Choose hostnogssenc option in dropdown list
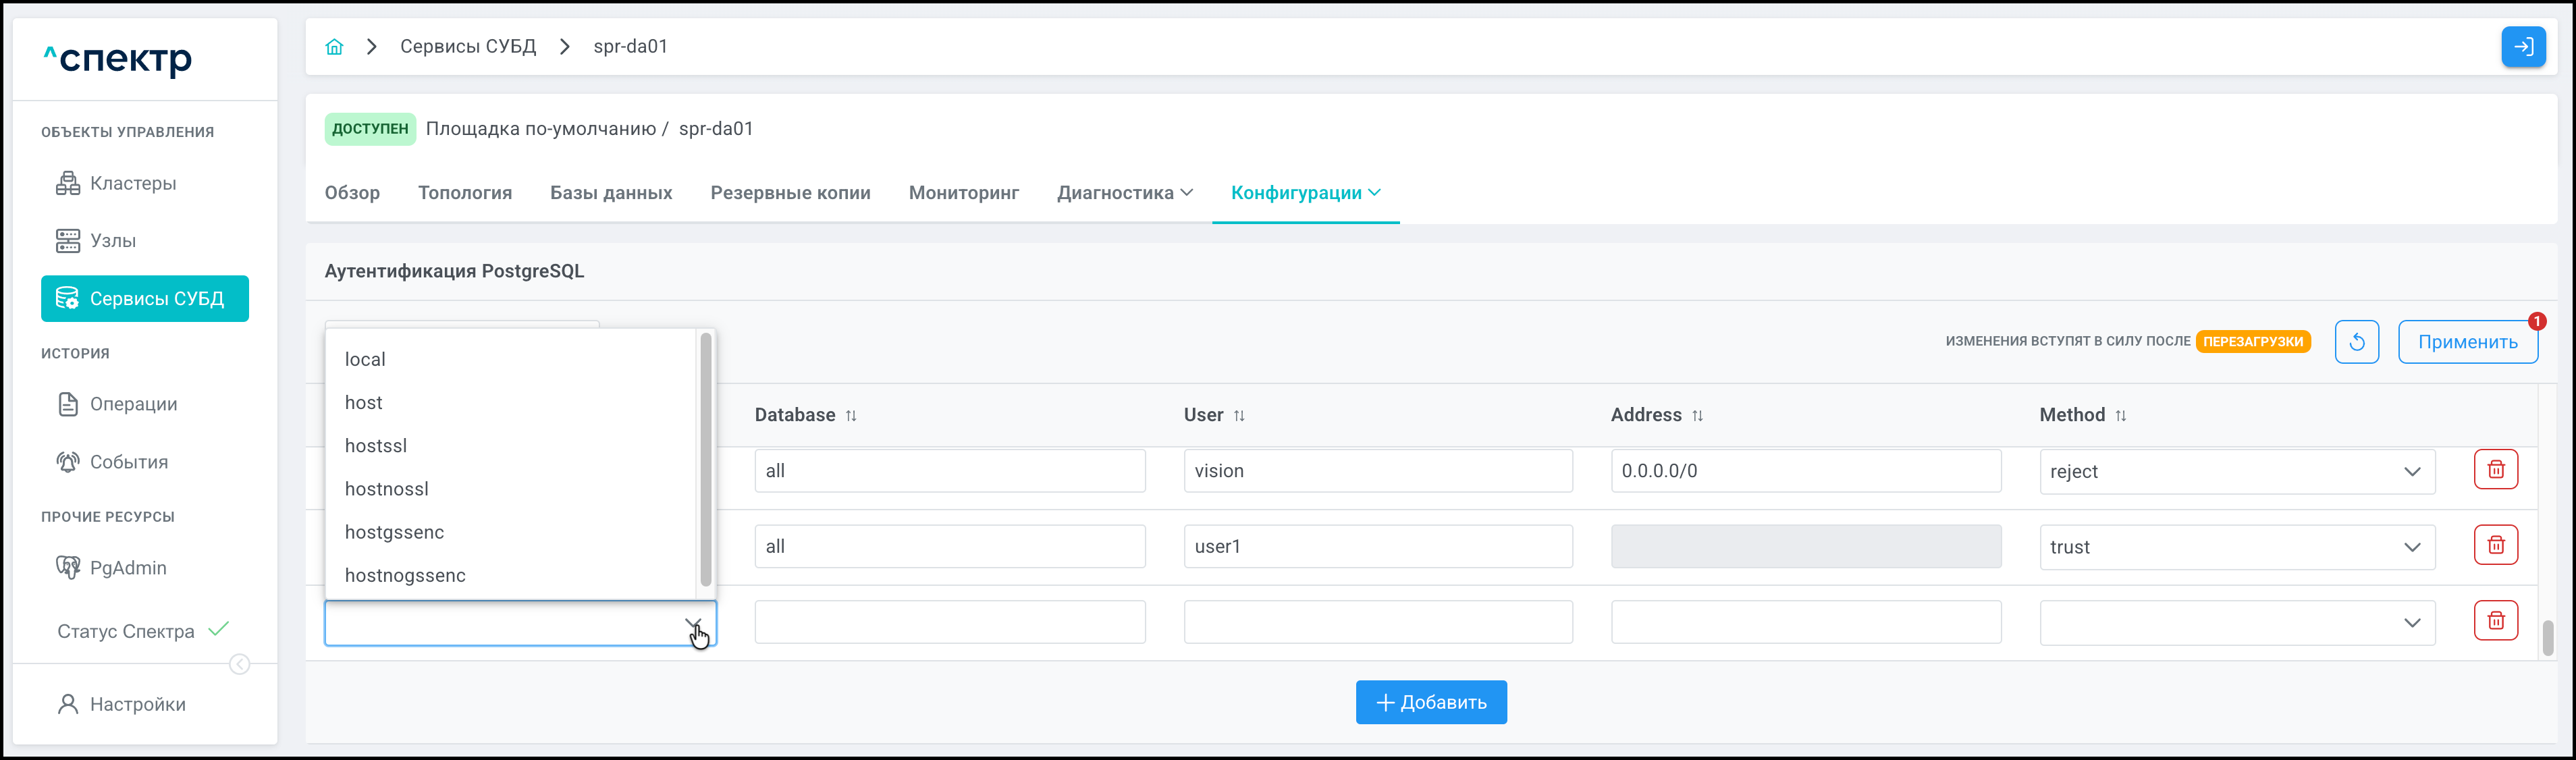Screen dimensions: 2576x760 405,576
